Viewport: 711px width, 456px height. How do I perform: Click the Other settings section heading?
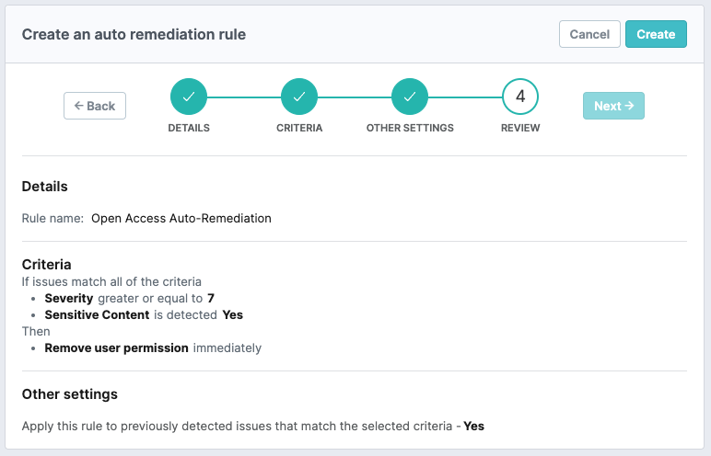(70, 394)
